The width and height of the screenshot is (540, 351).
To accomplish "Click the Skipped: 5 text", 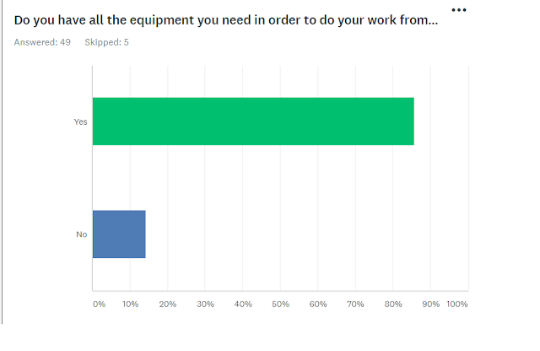I will point(107,42).
